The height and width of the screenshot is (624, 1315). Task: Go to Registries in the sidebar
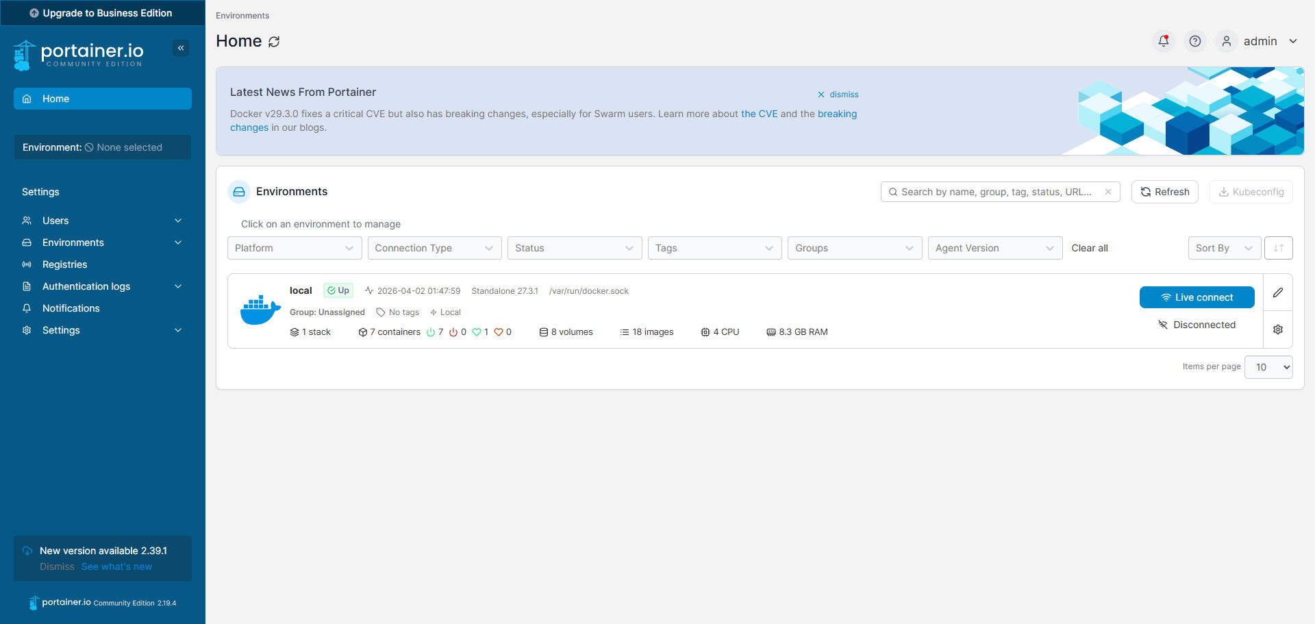coord(64,264)
